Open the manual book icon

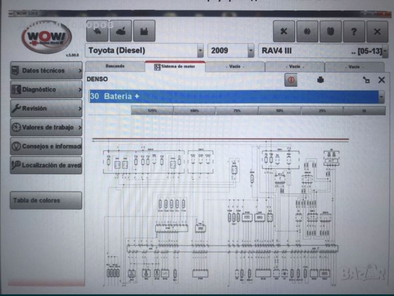331,31
